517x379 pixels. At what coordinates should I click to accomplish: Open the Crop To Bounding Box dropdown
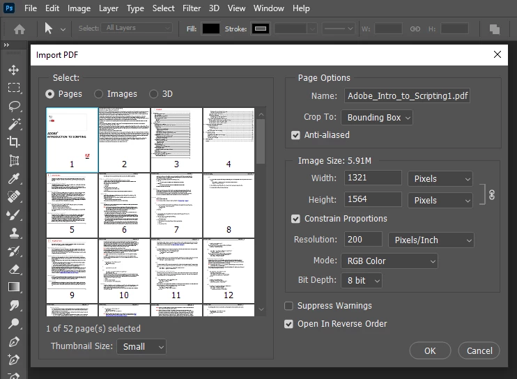tap(377, 118)
